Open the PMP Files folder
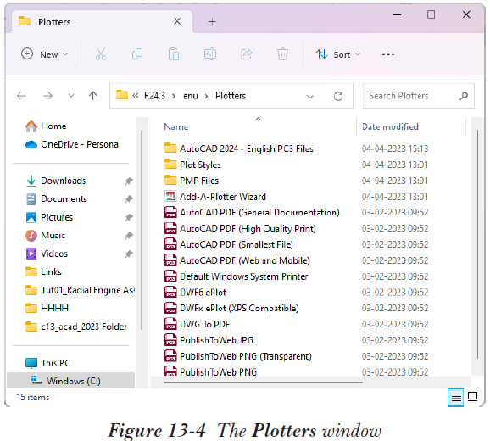 [x=192, y=181]
